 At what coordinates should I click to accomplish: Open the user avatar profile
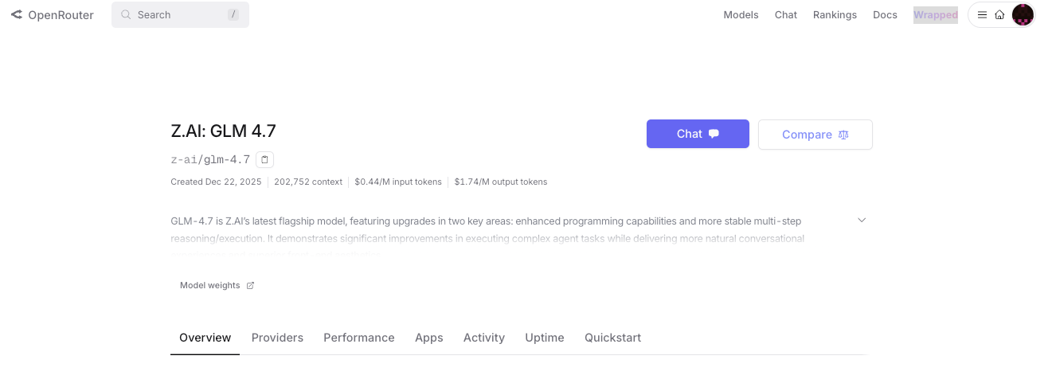coord(1023,14)
